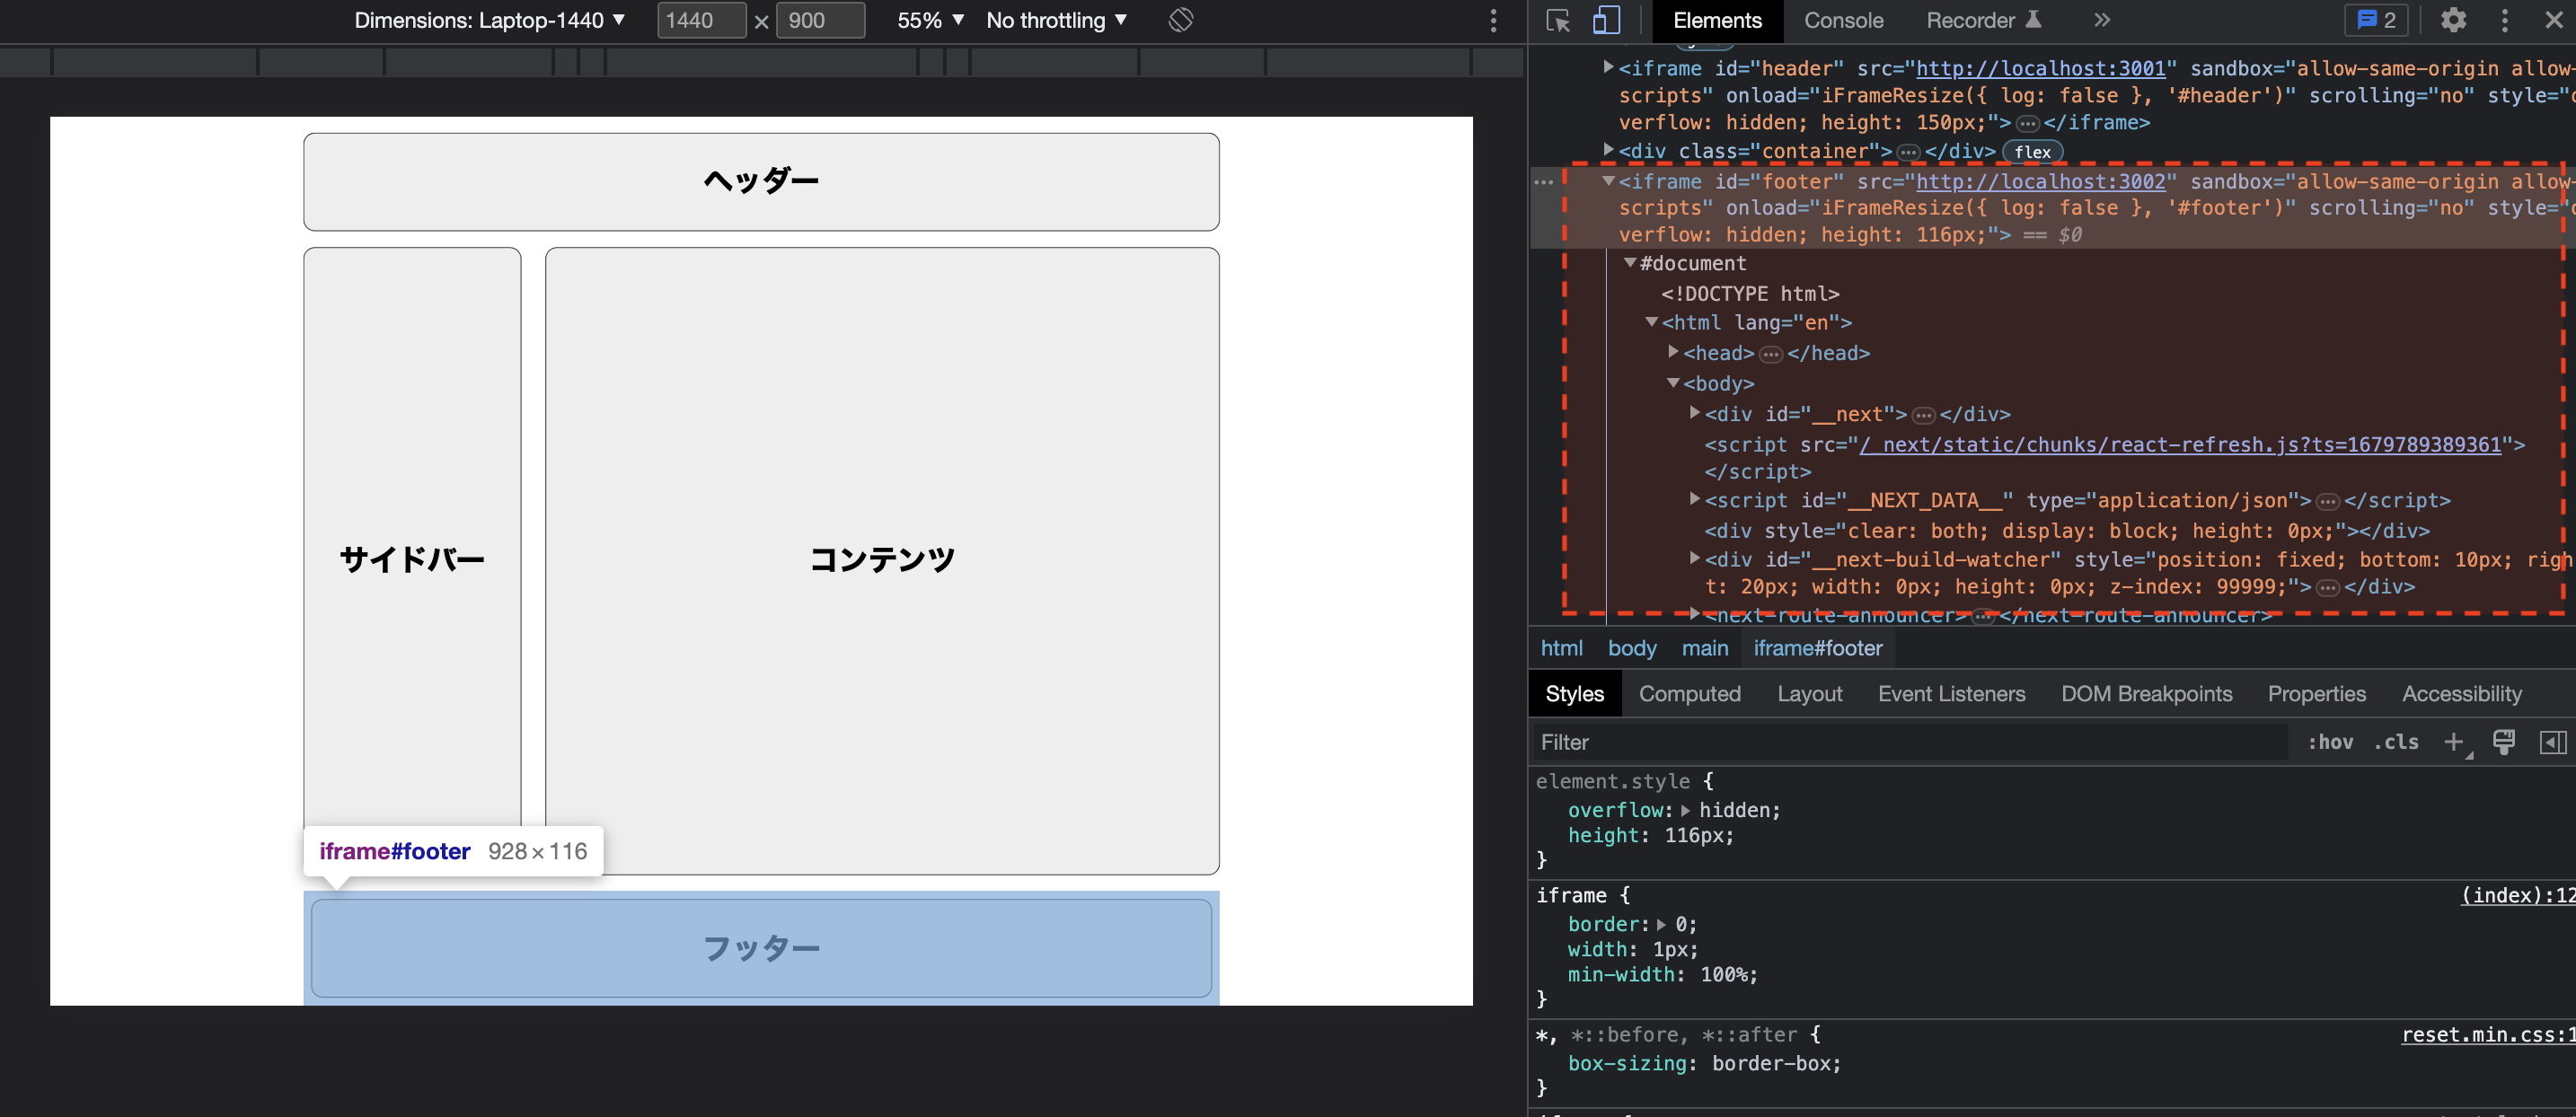Viewport: 2576px width, 1117px height.
Task: Focus the Styles Filter input
Action: [x=1910, y=742]
